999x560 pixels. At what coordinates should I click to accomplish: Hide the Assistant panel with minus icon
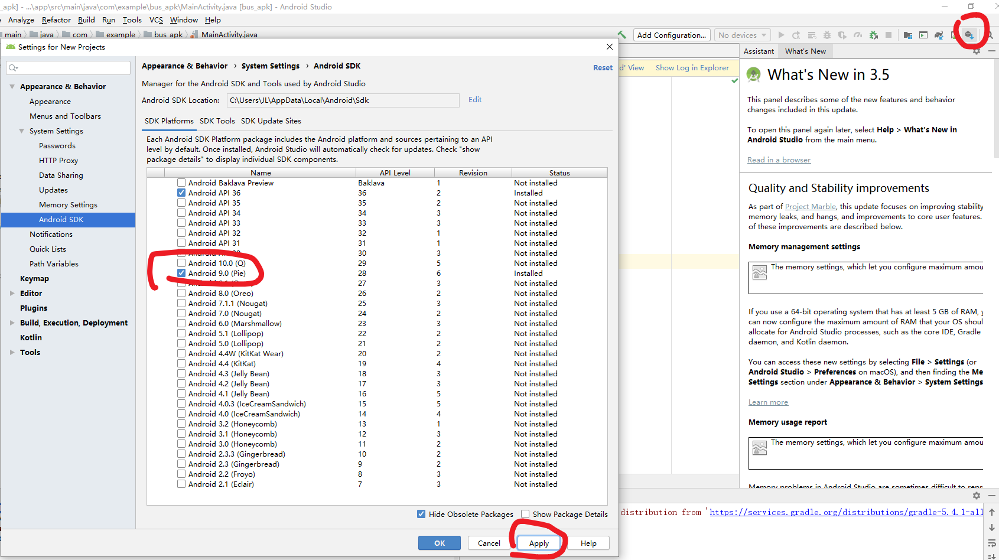point(992,51)
